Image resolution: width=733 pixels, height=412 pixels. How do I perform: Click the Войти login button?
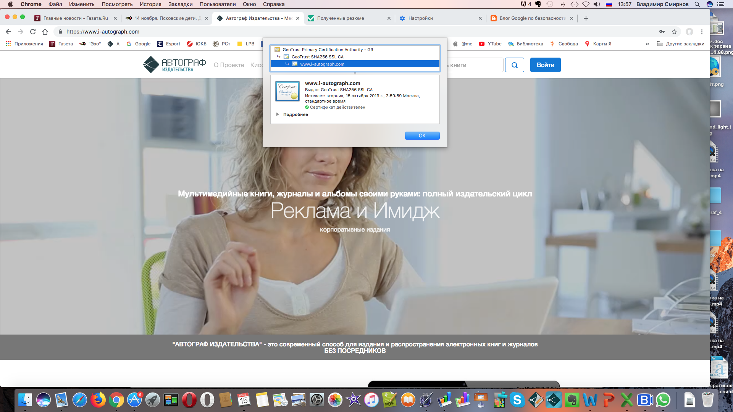(x=545, y=65)
